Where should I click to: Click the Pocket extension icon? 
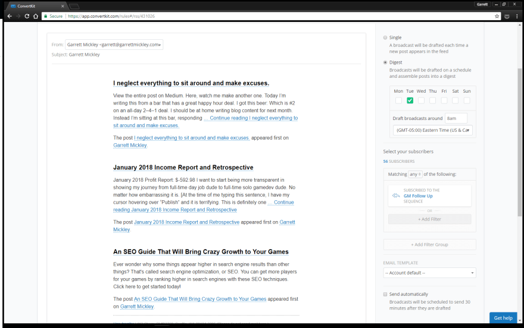[507, 16]
